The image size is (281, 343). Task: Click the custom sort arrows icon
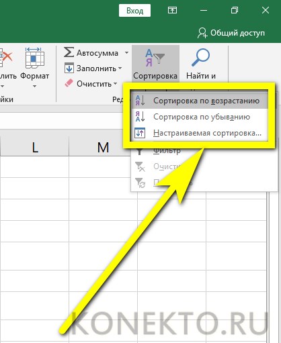140,133
